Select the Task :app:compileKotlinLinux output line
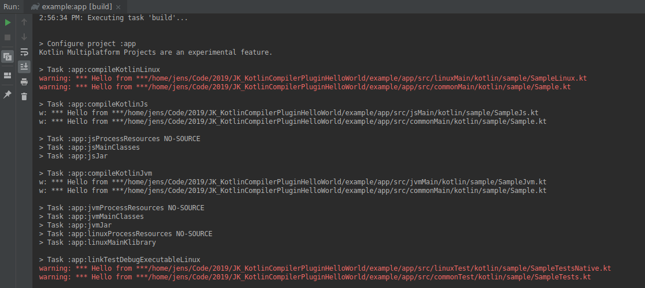Image resolution: width=645 pixels, height=288 pixels. tap(100, 70)
